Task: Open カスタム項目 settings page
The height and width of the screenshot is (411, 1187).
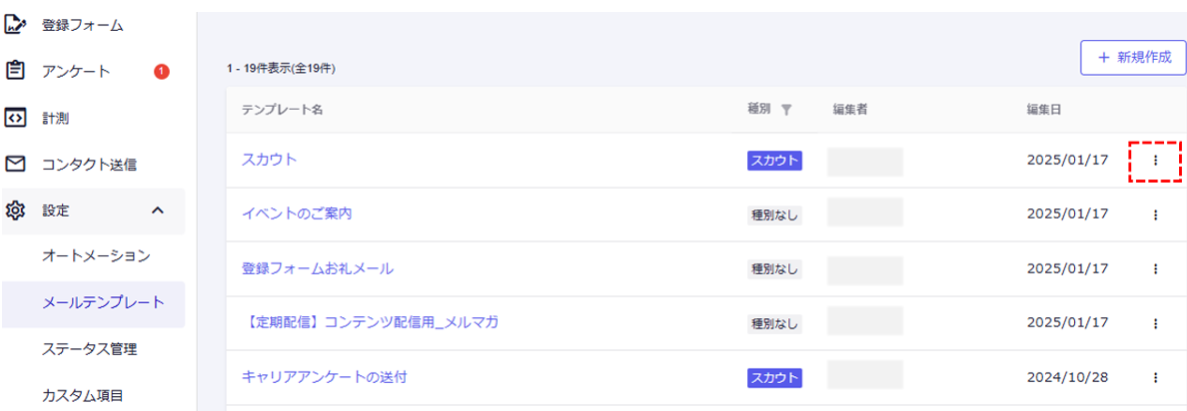Action: tap(82, 395)
